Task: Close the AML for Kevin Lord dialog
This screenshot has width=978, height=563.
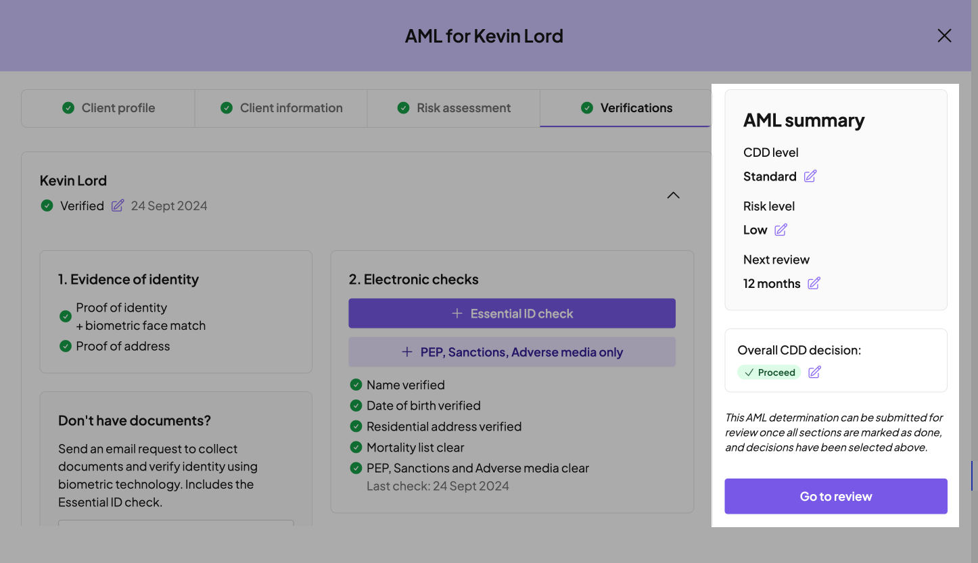Action: tap(944, 36)
